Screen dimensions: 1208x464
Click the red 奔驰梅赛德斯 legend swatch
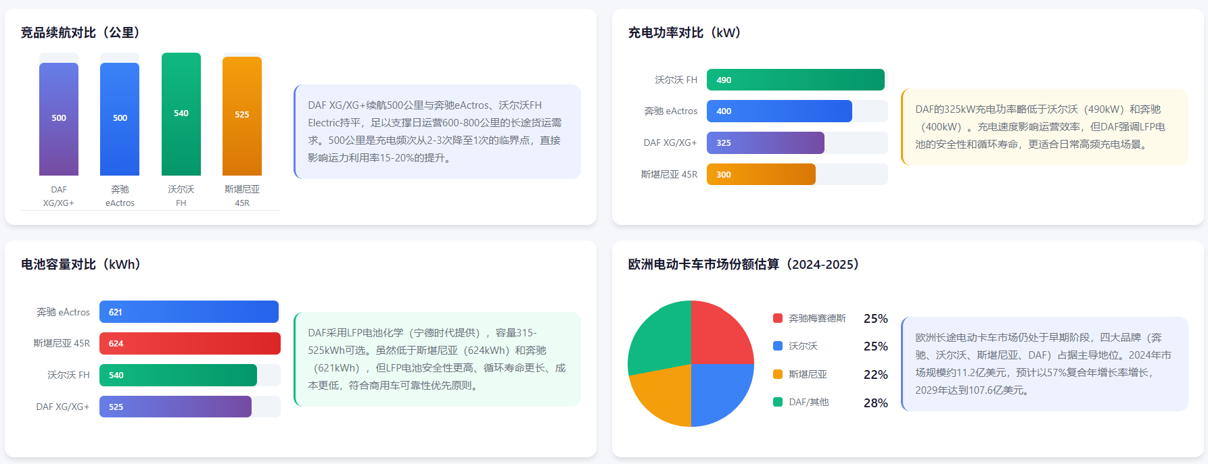click(x=778, y=318)
